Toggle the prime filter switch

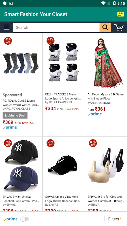tap(25, 219)
